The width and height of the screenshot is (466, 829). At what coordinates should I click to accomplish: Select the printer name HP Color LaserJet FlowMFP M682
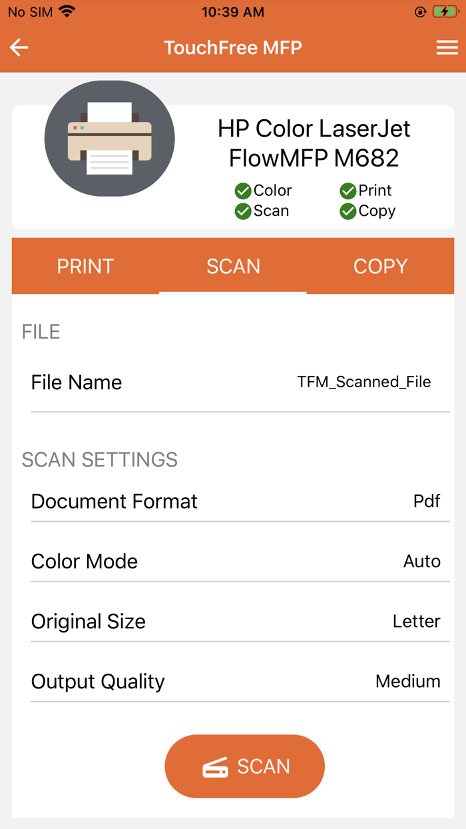click(314, 143)
